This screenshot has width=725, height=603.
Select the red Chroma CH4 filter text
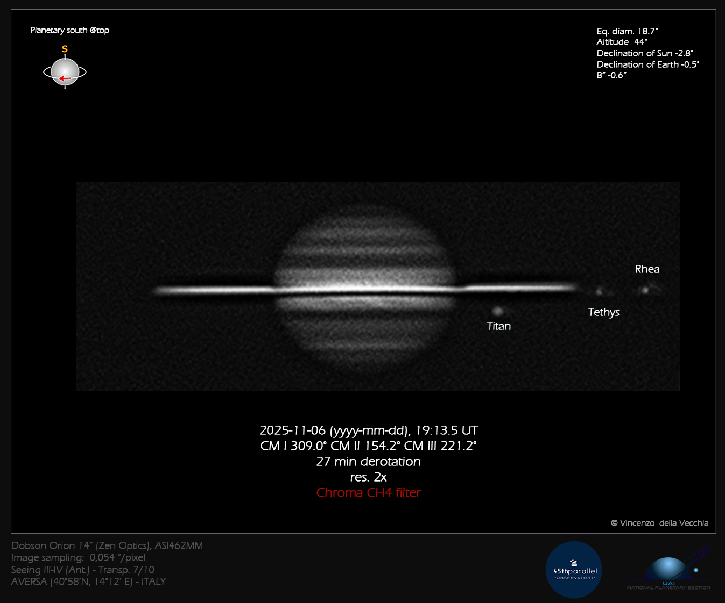click(368, 493)
